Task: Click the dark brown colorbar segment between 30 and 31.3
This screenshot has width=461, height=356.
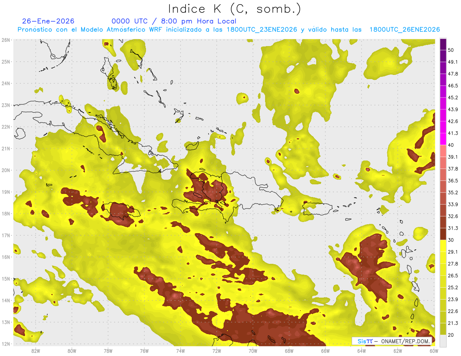Action: [x=443, y=234]
